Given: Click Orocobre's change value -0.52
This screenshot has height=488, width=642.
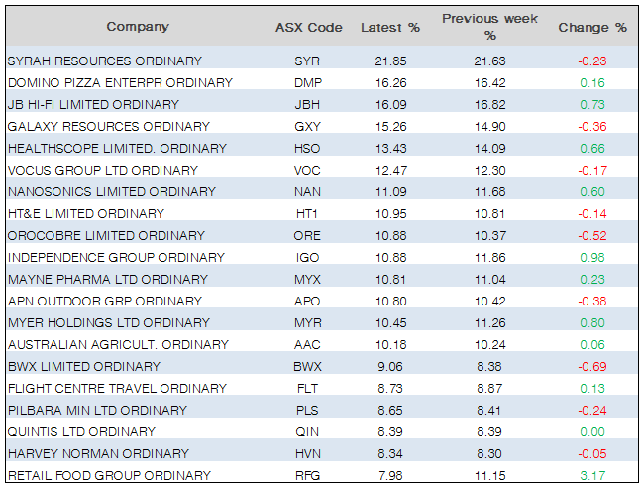Looking at the screenshot, I should (x=592, y=236).
